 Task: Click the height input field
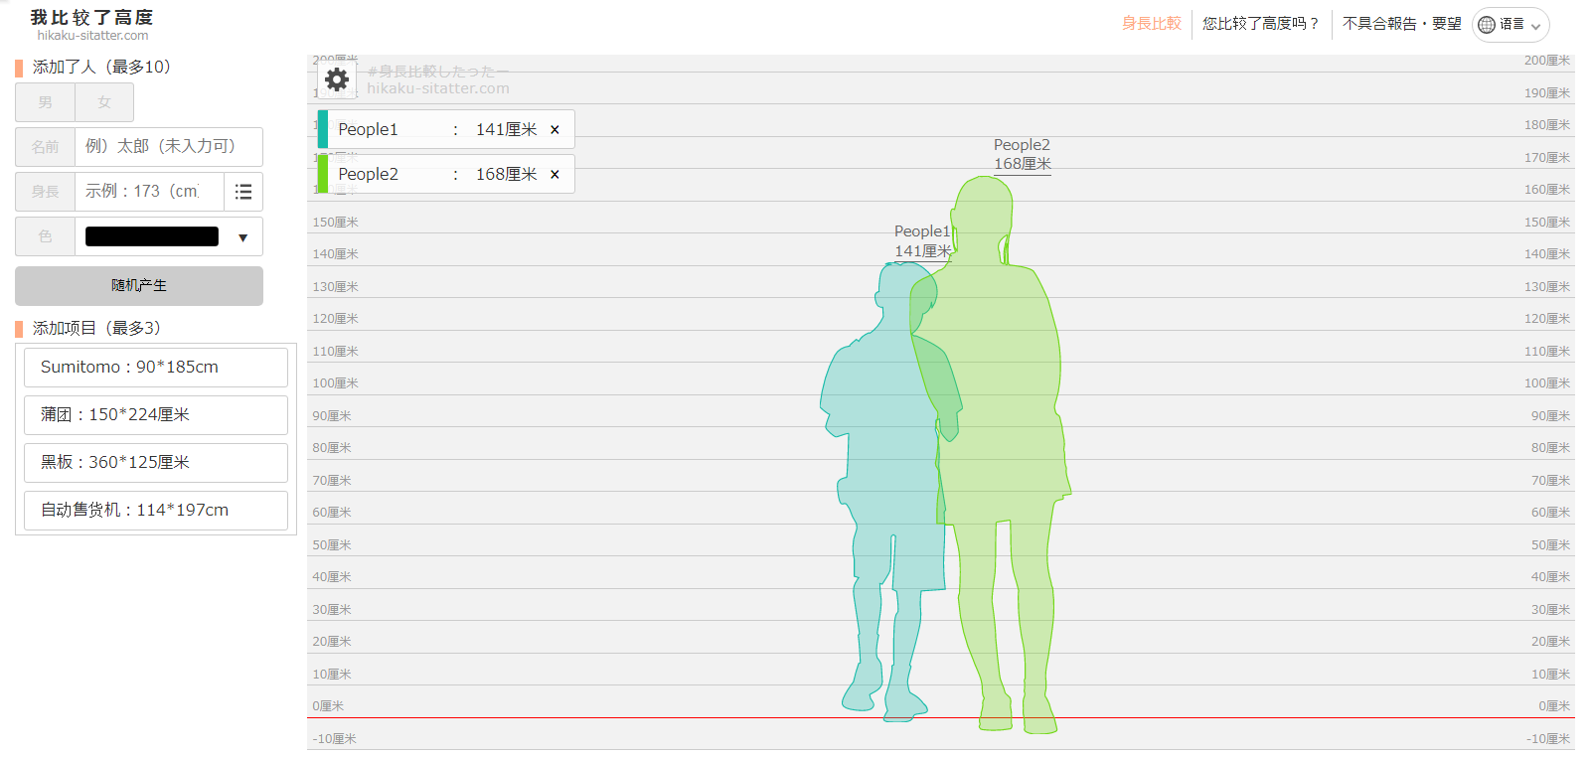[148, 192]
